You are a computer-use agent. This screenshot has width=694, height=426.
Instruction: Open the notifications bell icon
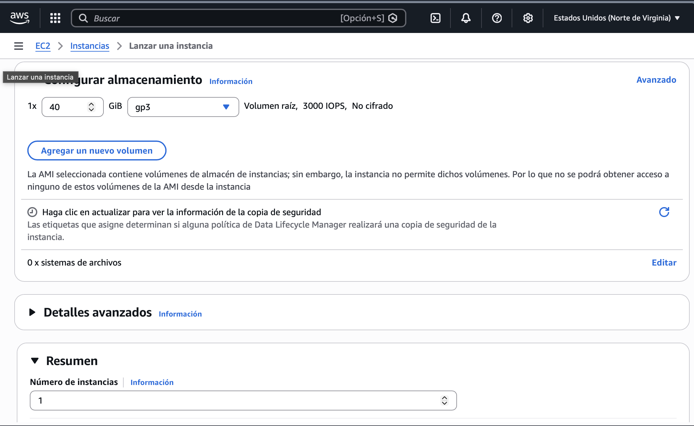click(466, 18)
